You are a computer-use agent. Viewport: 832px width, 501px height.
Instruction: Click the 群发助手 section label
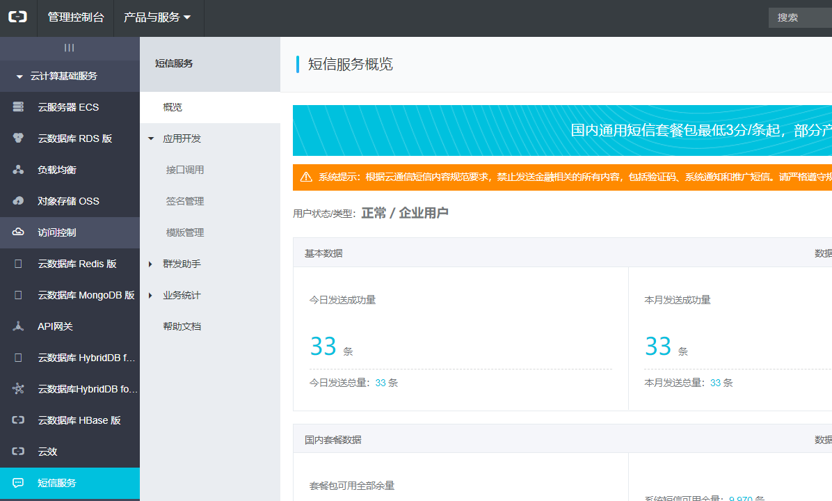point(182,264)
